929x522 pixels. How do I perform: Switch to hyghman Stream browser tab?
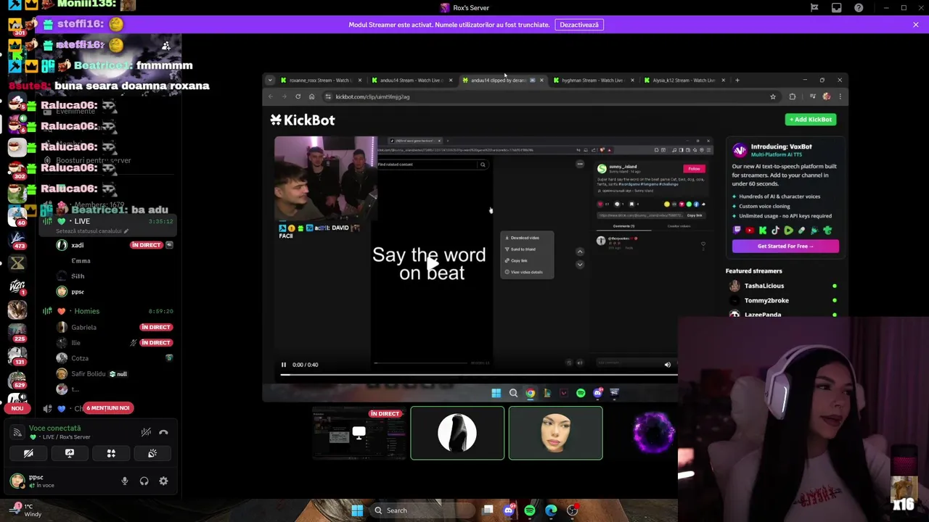(x=592, y=80)
